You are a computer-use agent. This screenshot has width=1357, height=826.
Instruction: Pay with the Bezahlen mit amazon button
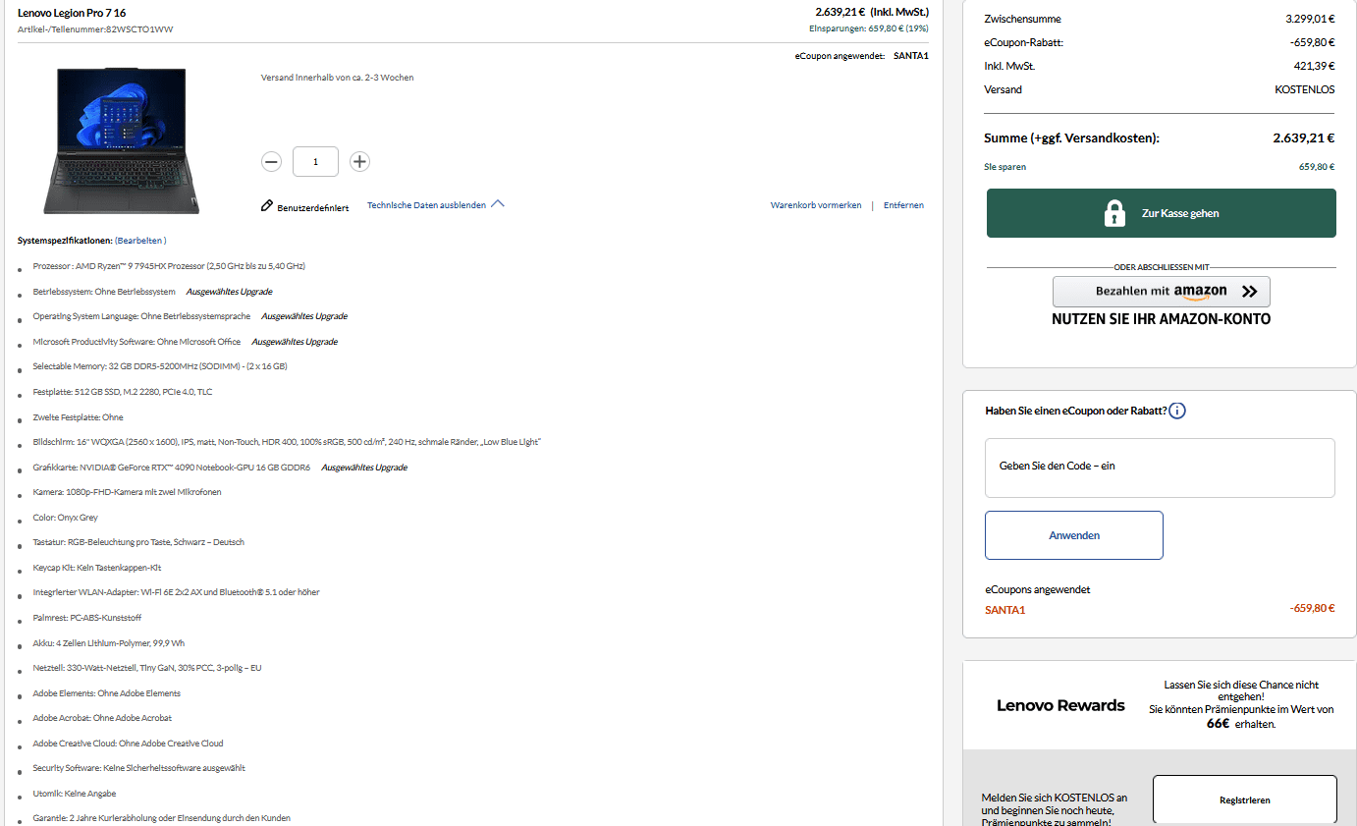click(x=1161, y=292)
